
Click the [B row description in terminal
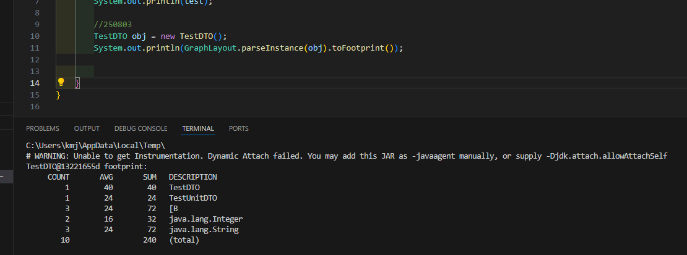click(x=173, y=209)
